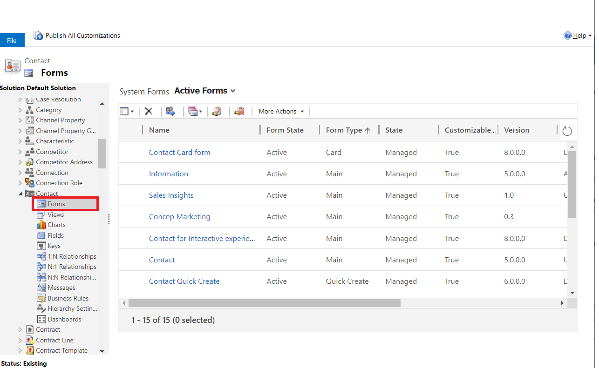The height and width of the screenshot is (368, 599).
Task: Click the Views calendar-grid icon
Action: (41, 214)
